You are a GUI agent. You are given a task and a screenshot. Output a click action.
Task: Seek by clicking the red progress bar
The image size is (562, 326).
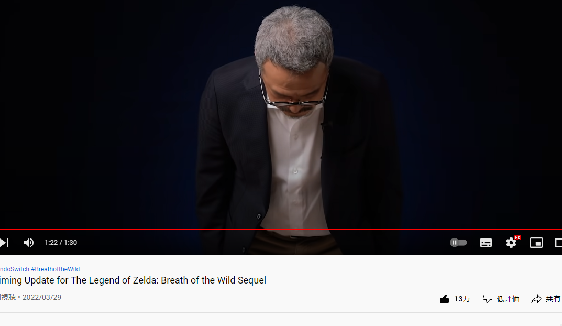281,229
